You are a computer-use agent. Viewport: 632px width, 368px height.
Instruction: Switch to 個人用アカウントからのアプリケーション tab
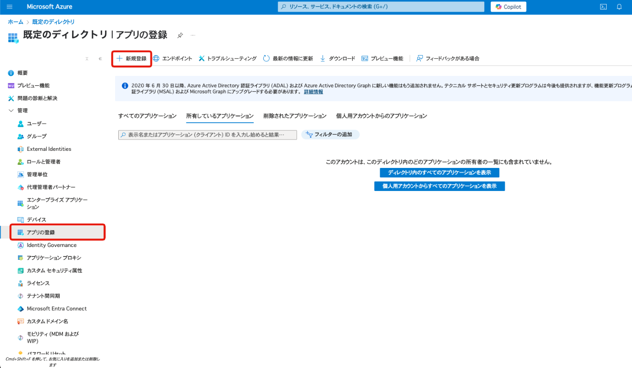tap(381, 116)
